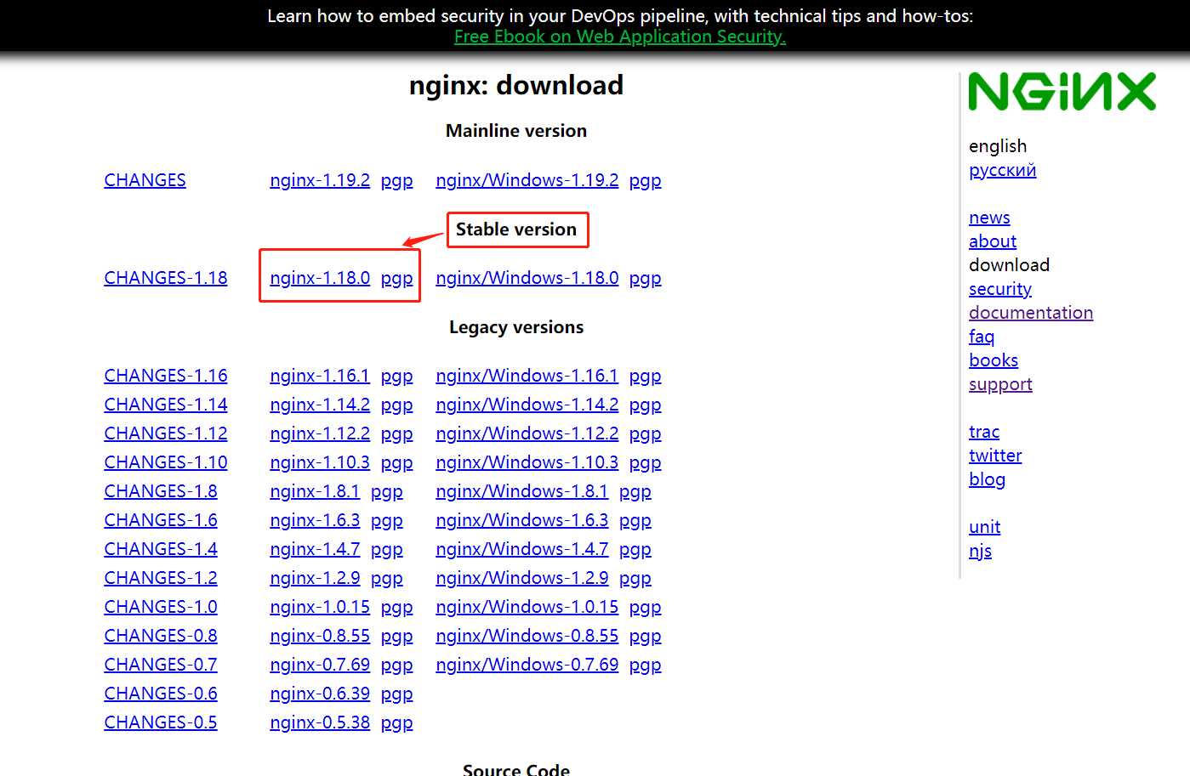The height and width of the screenshot is (776, 1190).
Task: Open the trac link
Action: pyautogui.click(x=984, y=432)
